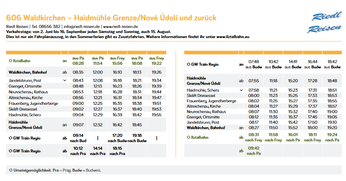Select the 07:55 Haidmühle Grenze/Nové Údolí departure
This screenshot has width=346, height=181.
pyautogui.click(x=253, y=81)
